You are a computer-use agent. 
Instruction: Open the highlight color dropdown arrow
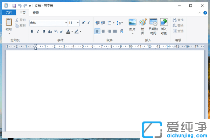[80, 31]
